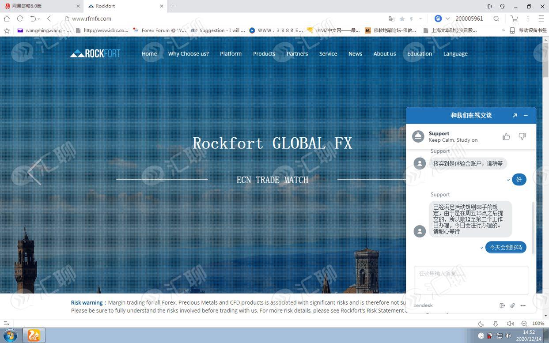Screen dimensions: 549x343
Task: Expand the address bar dropdown arrow
Action: (420, 19)
